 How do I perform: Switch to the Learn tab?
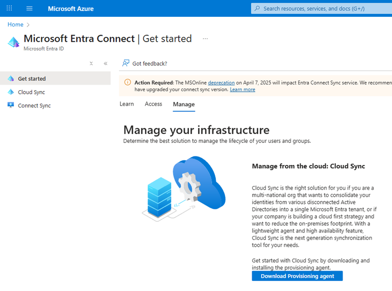pyautogui.click(x=127, y=104)
